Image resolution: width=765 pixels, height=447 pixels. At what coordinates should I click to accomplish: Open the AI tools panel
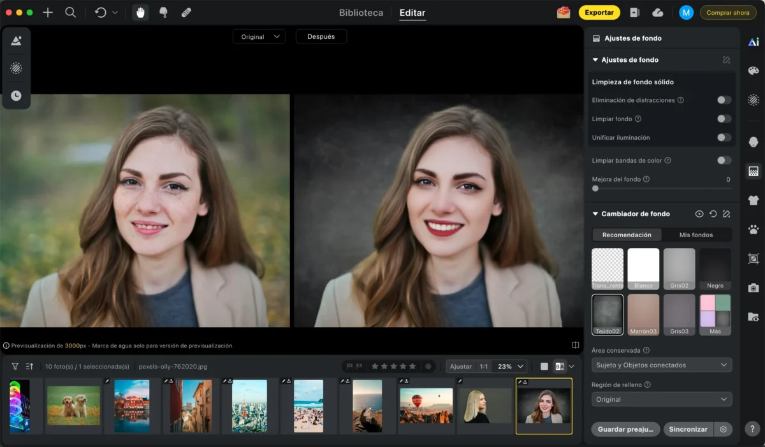click(x=754, y=42)
